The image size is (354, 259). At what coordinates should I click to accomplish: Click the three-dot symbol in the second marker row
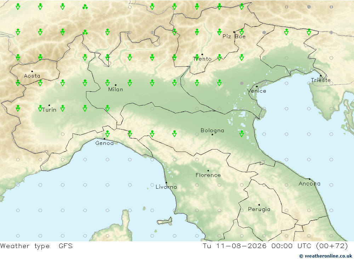pos(85,33)
